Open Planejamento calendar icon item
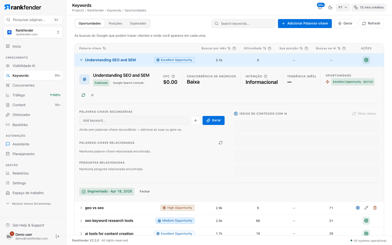392x245 pixels. (33, 154)
